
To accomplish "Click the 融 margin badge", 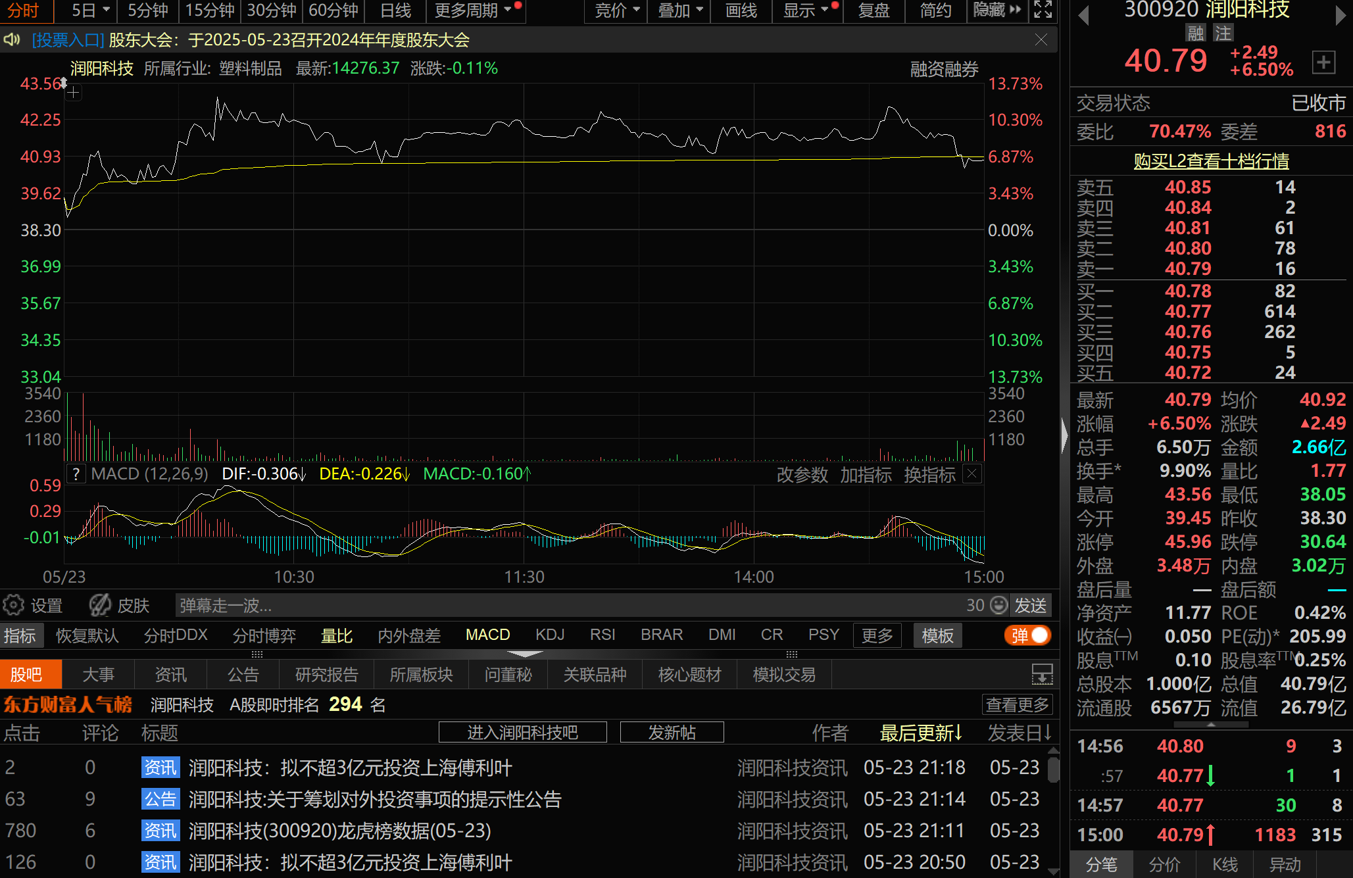I will click(1196, 33).
